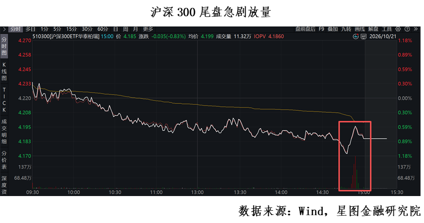Screen dimensions: 424x223
Task: Open chart settings gear icon
Action: point(398,29)
